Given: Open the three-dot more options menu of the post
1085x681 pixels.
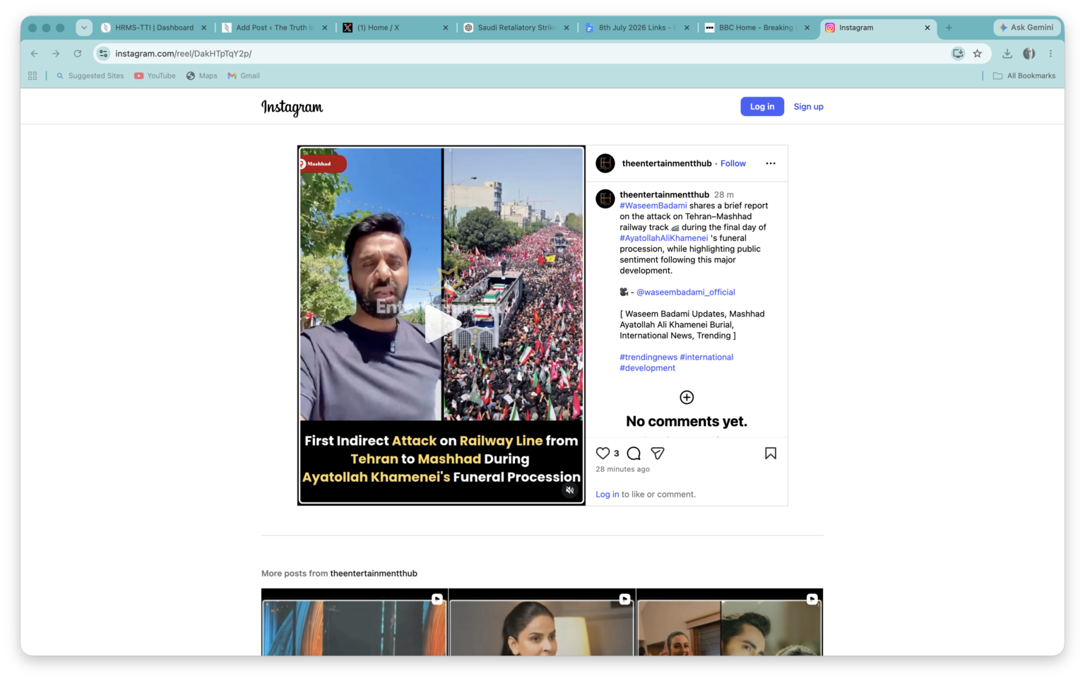Looking at the screenshot, I should [771, 163].
